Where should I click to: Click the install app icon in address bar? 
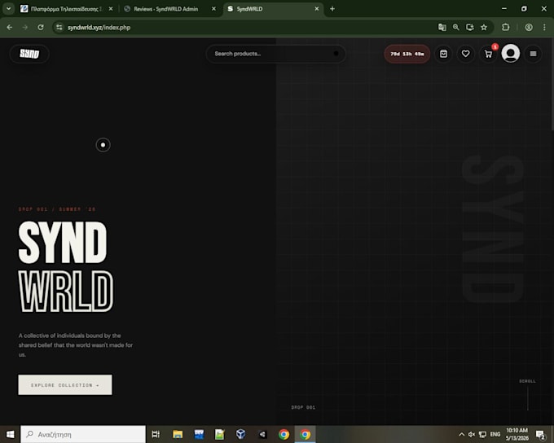[x=470, y=27]
